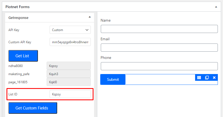This screenshot has height=117, width=223.
Task: Click the Get List button
Action: pyautogui.click(x=23, y=56)
